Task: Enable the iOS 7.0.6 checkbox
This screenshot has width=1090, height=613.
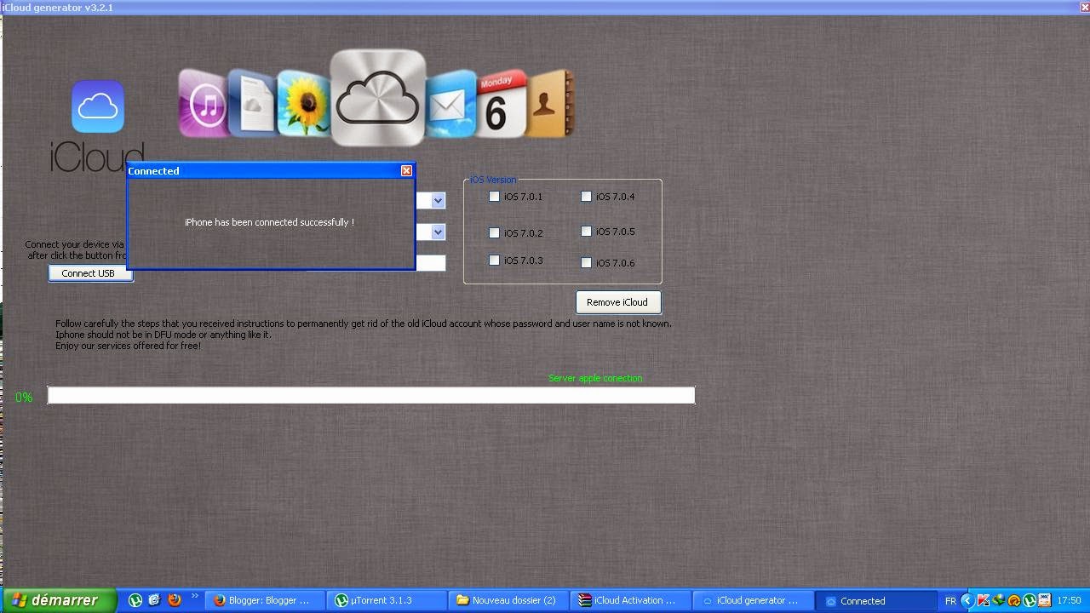Action: point(586,262)
